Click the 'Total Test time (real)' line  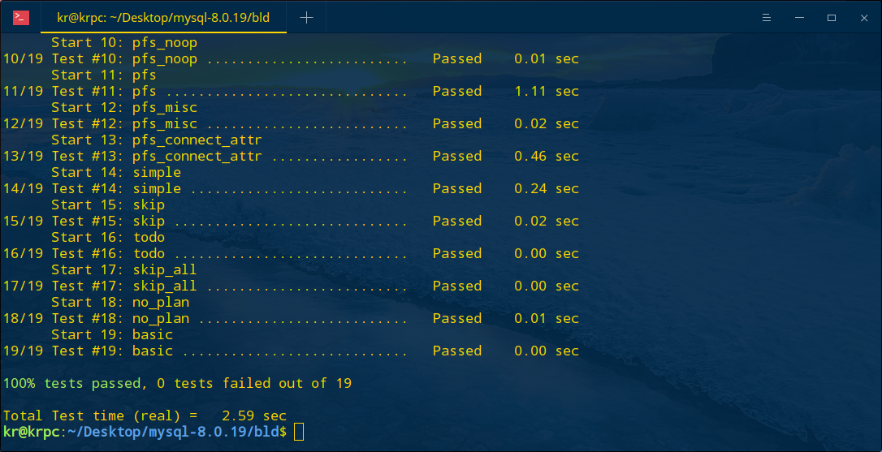pyautogui.click(x=145, y=416)
